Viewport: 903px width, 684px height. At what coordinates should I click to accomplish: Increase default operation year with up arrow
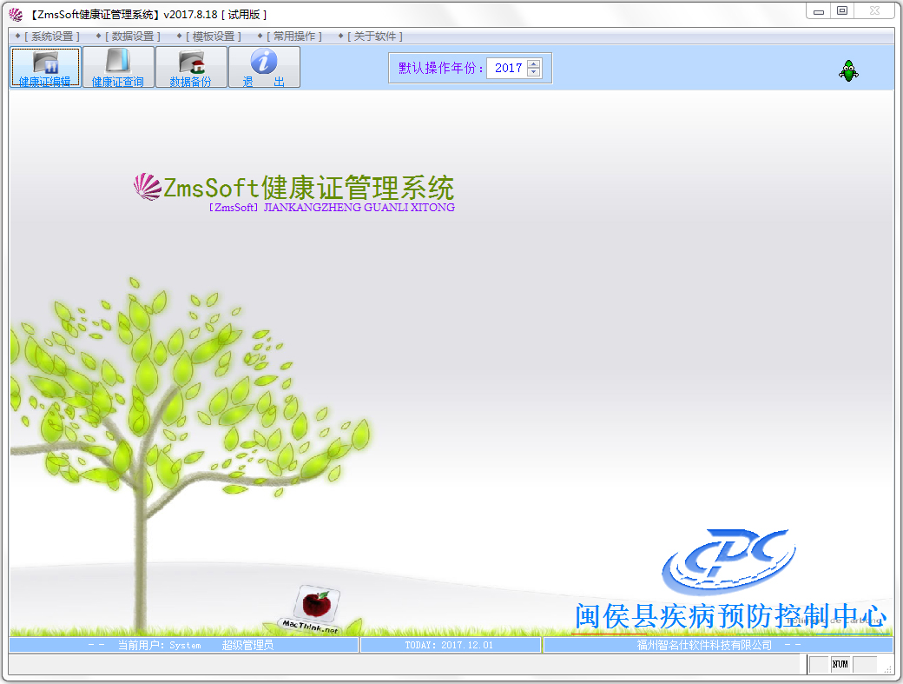click(x=533, y=63)
